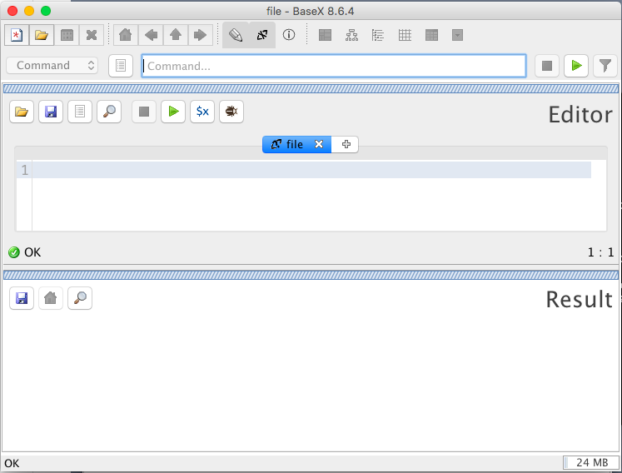This screenshot has height=473, width=622.
Task: Click line 1 in the editor text area
Action: [x=311, y=170]
